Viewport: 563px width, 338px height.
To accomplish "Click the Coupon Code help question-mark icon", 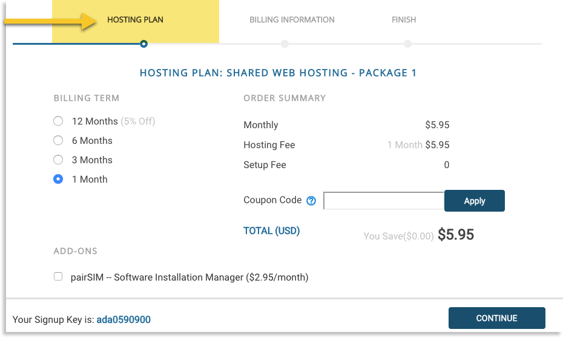I will coord(311,201).
